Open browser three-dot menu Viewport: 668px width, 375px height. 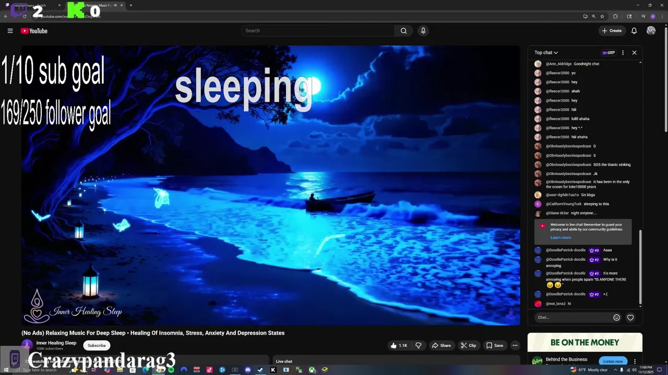pyautogui.click(x=662, y=16)
